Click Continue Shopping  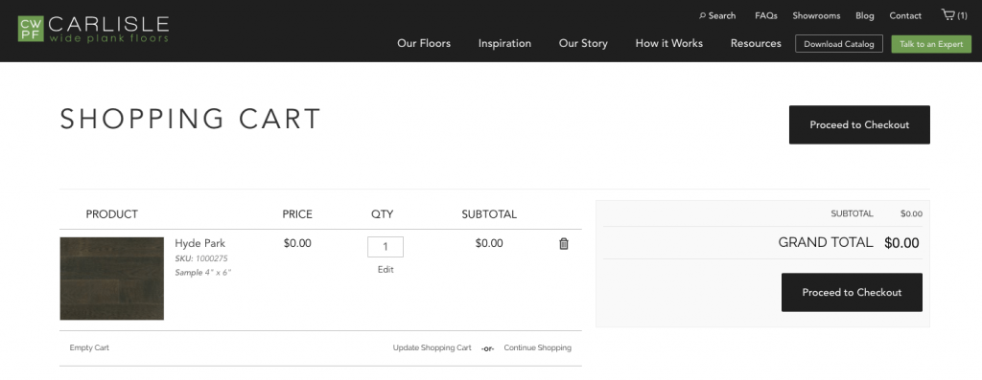tap(537, 347)
